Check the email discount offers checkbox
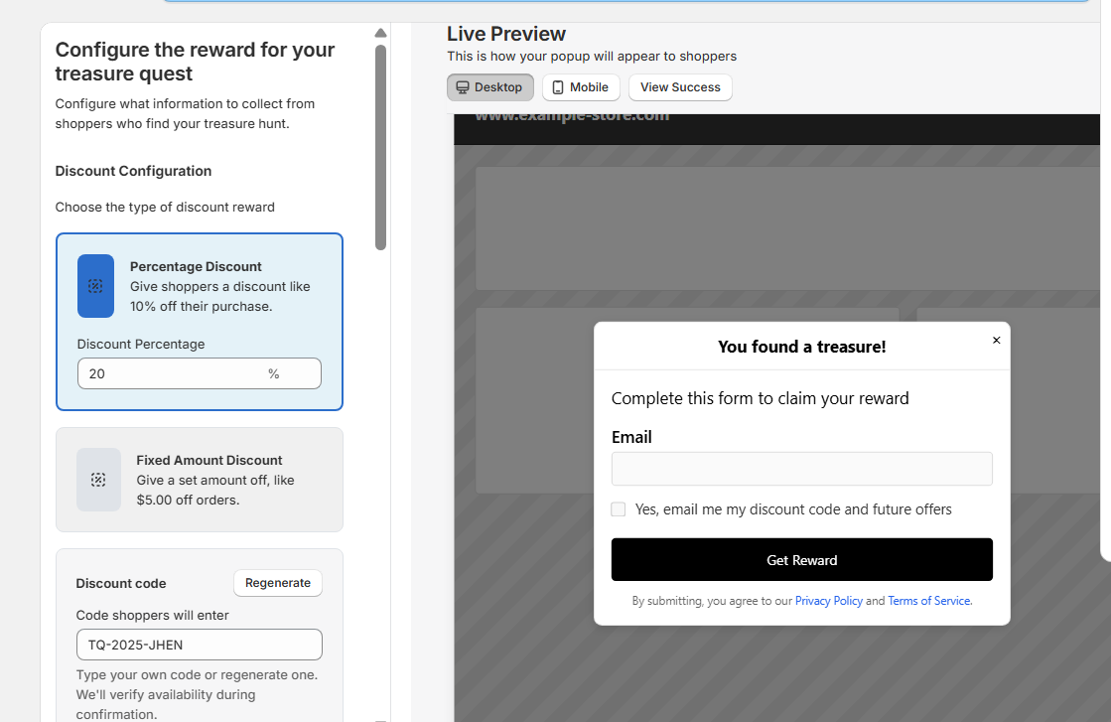The image size is (1111, 722). [618, 508]
